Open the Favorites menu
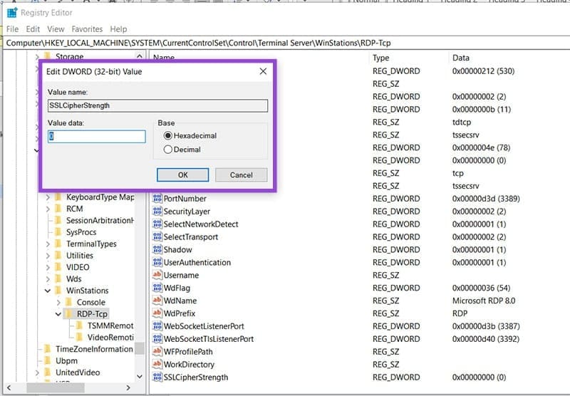570x396 pixels. [x=87, y=29]
